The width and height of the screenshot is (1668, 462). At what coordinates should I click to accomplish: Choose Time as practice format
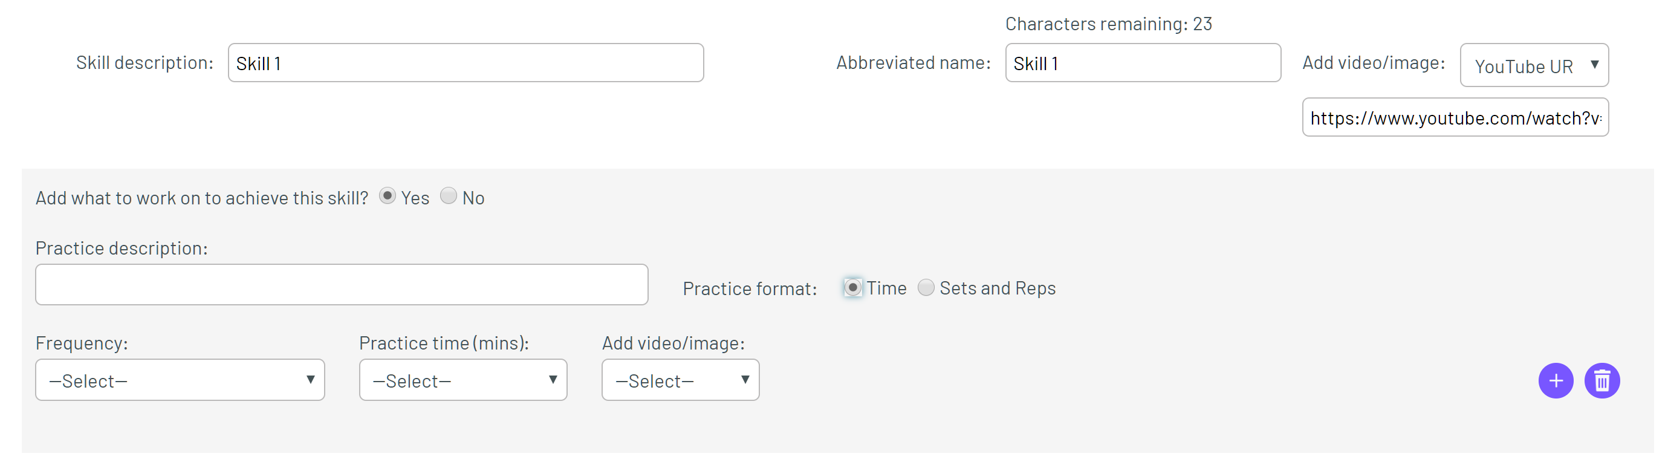[853, 287]
